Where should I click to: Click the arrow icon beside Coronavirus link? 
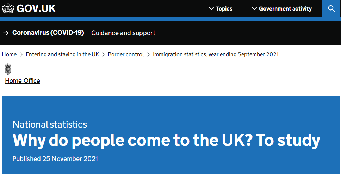6,33
